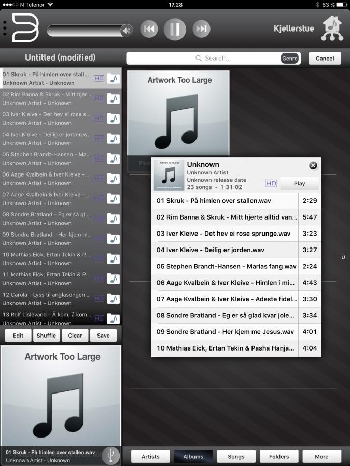350x466 pixels.
Task: Close the album popup
Action: pyautogui.click(x=313, y=165)
